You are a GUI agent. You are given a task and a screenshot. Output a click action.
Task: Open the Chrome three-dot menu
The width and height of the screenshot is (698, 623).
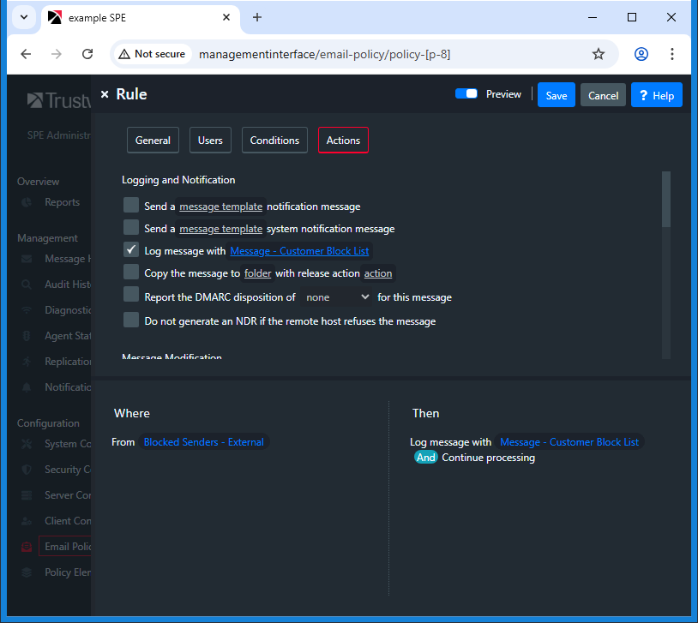pyautogui.click(x=672, y=54)
